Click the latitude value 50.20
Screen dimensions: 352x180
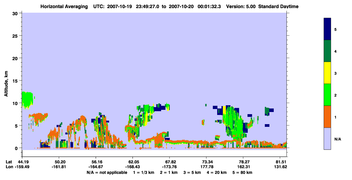pos(59,162)
